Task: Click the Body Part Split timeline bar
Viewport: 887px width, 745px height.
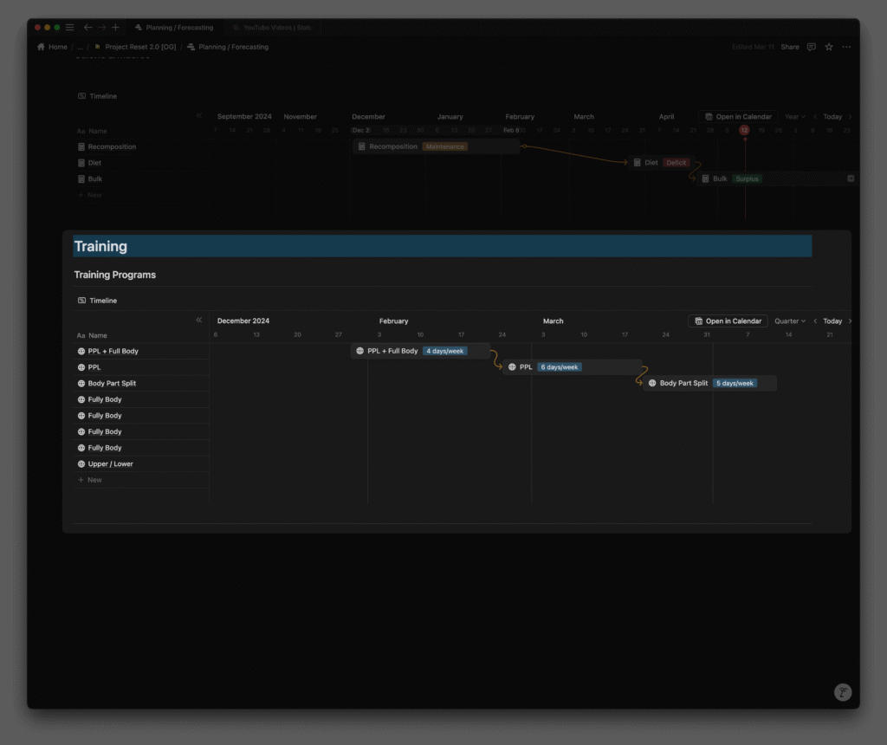Action: pos(683,383)
